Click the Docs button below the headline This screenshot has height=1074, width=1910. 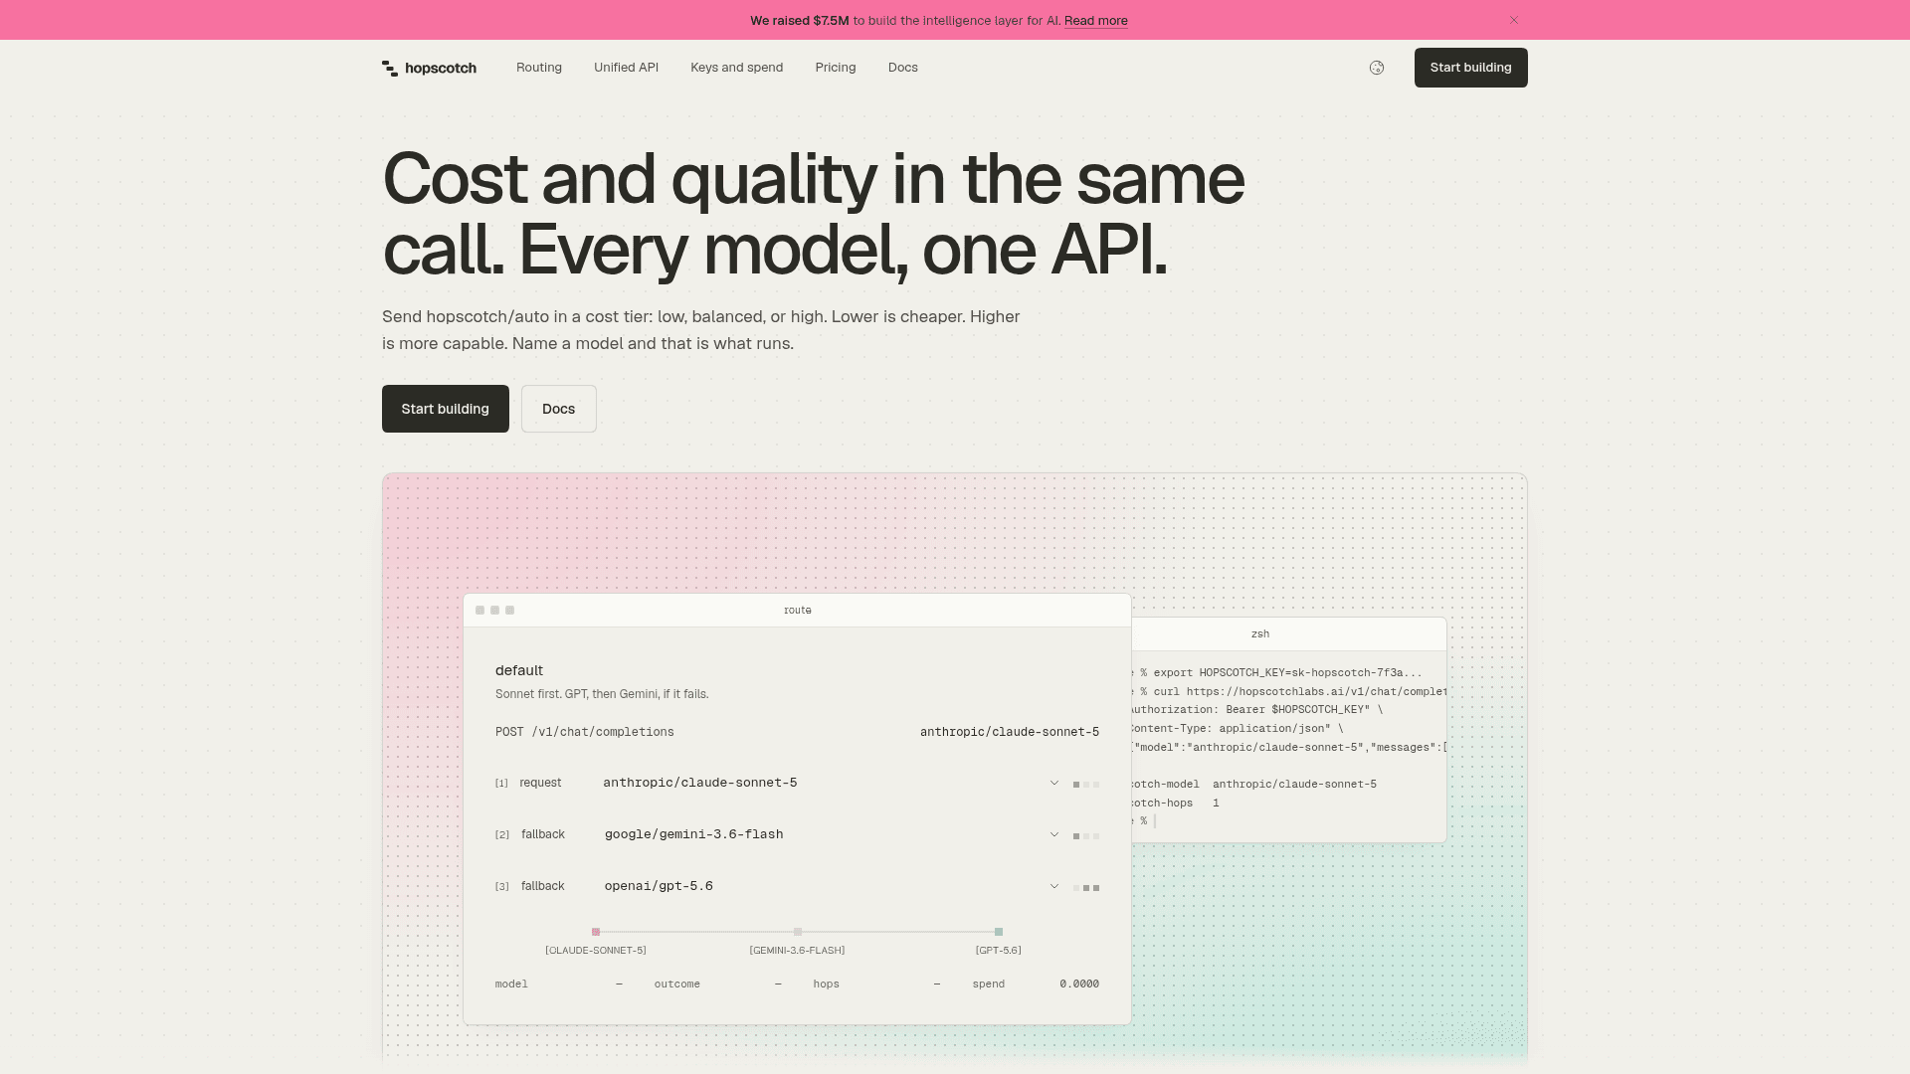tap(559, 409)
